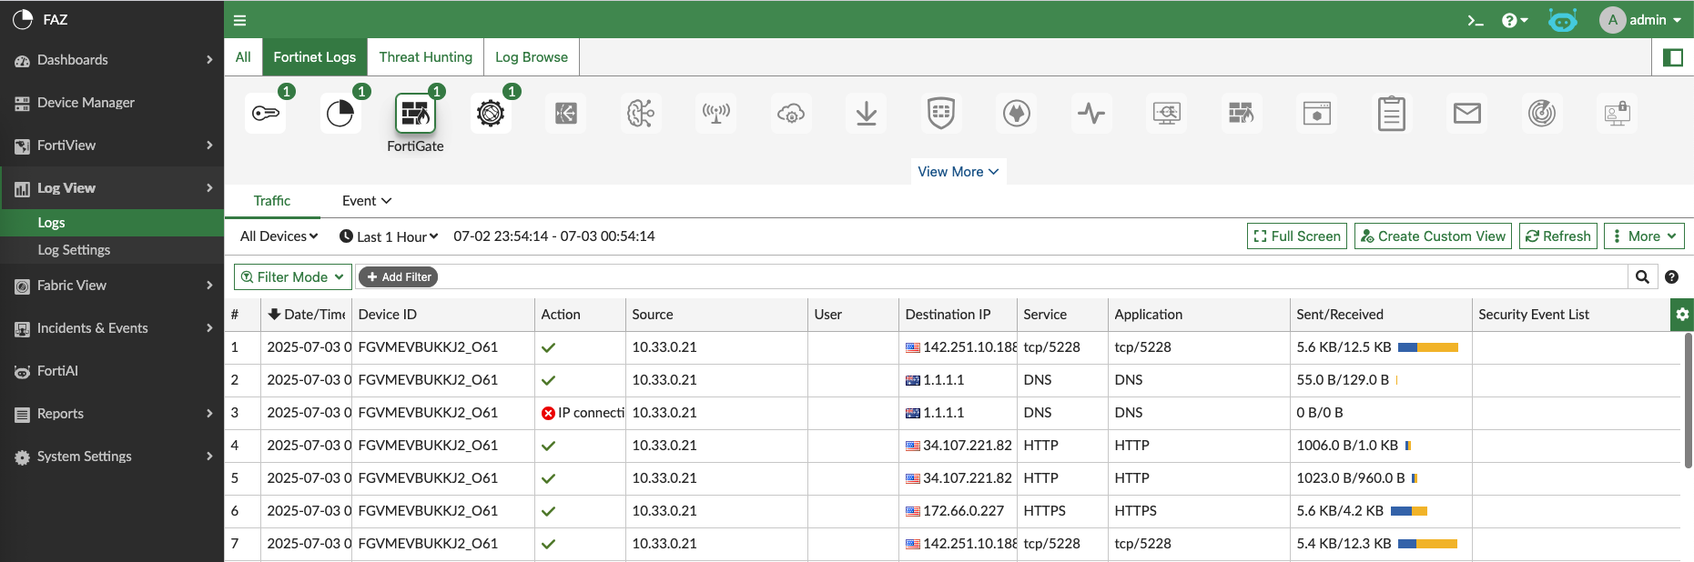This screenshot has height=562, width=1694.
Task: Click the shield-shaped log type icon
Action: click(940, 114)
